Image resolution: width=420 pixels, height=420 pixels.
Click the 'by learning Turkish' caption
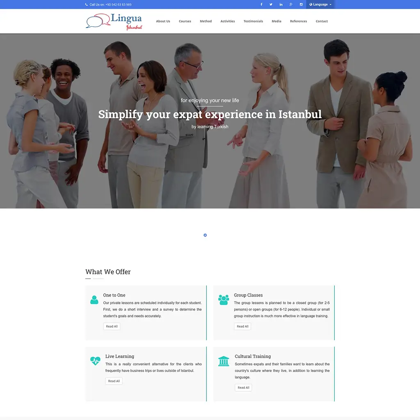(x=210, y=127)
